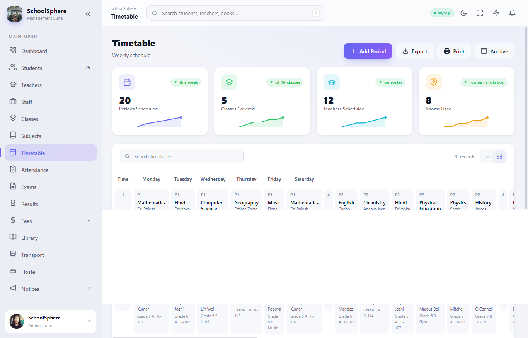This screenshot has height=338, width=528.
Task: Select the Transport bus icon in the sidebar
Action: (x=13, y=255)
